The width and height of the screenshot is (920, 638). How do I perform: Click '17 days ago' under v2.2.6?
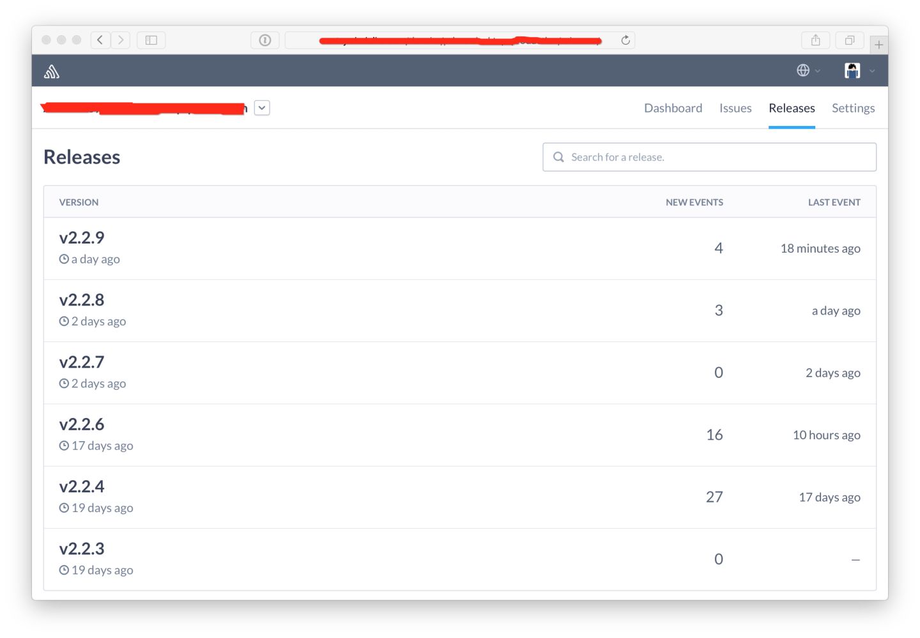[102, 446]
